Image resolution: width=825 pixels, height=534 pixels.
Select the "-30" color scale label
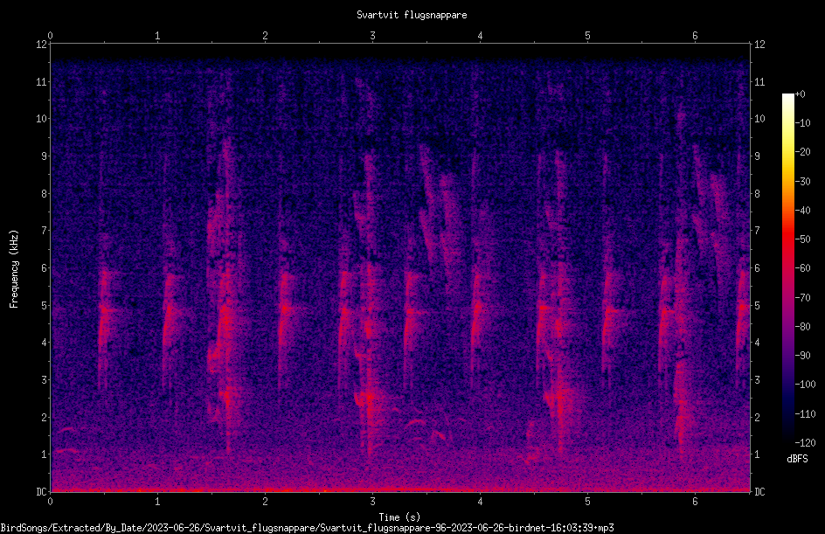click(x=803, y=182)
